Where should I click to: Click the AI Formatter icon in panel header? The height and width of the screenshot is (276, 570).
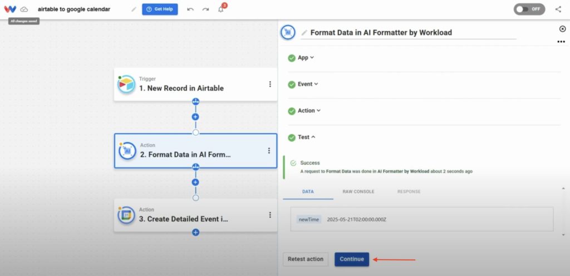288,32
